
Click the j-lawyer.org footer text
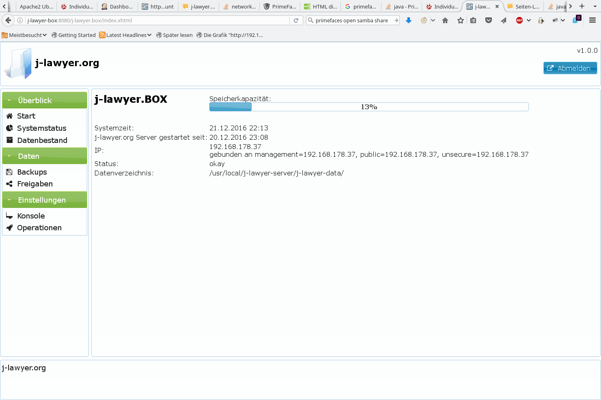pyautogui.click(x=24, y=368)
